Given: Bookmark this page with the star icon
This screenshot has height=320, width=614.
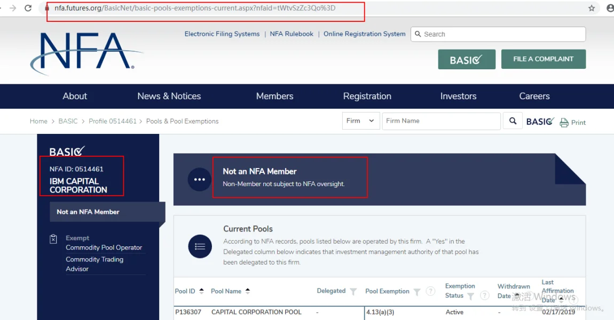Looking at the screenshot, I should tap(592, 8).
